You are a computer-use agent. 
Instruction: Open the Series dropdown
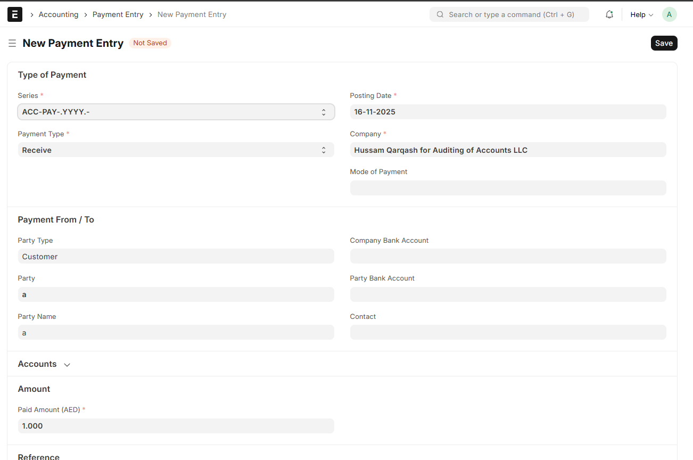176,112
